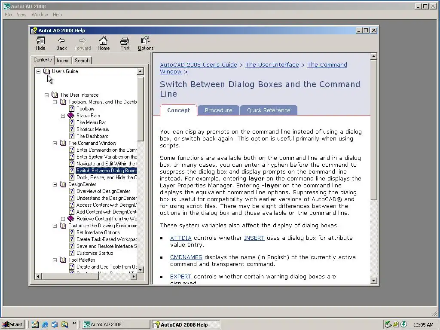440x330 pixels.
Task: Switch to the Index tab
Action: point(62,60)
